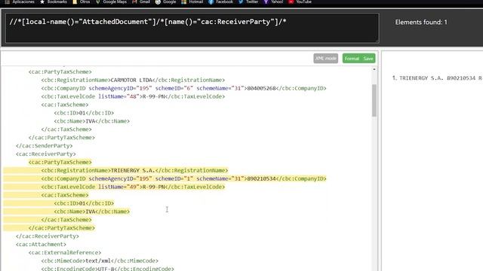
Task: Click the highlighted opening cac:TaxScheme tag
Action: click(65, 195)
